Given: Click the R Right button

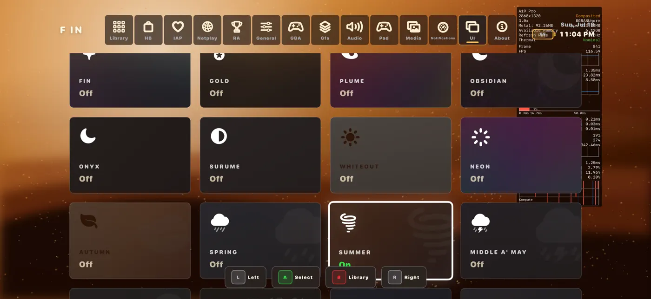Looking at the screenshot, I should tap(404, 277).
